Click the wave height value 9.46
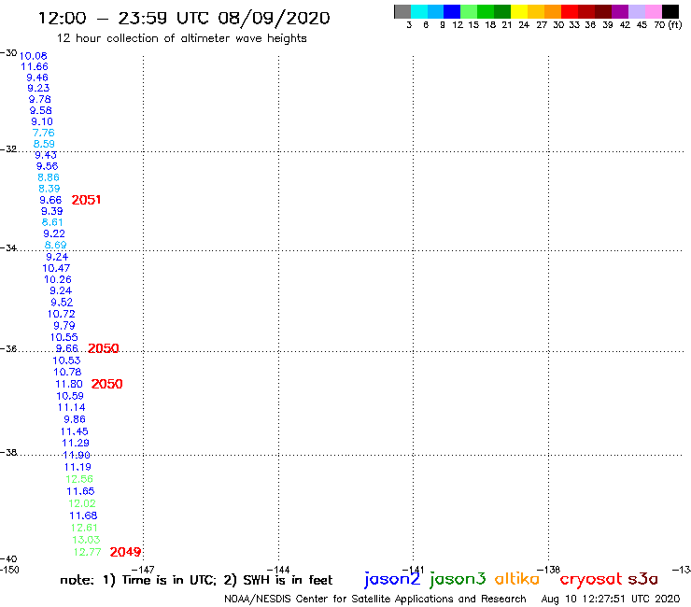691x607 pixels. click(x=37, y=78)
